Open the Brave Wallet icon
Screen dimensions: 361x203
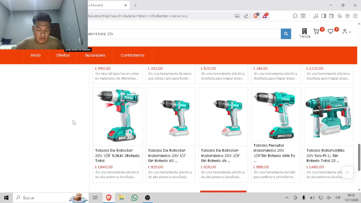(x=331, y=16)
